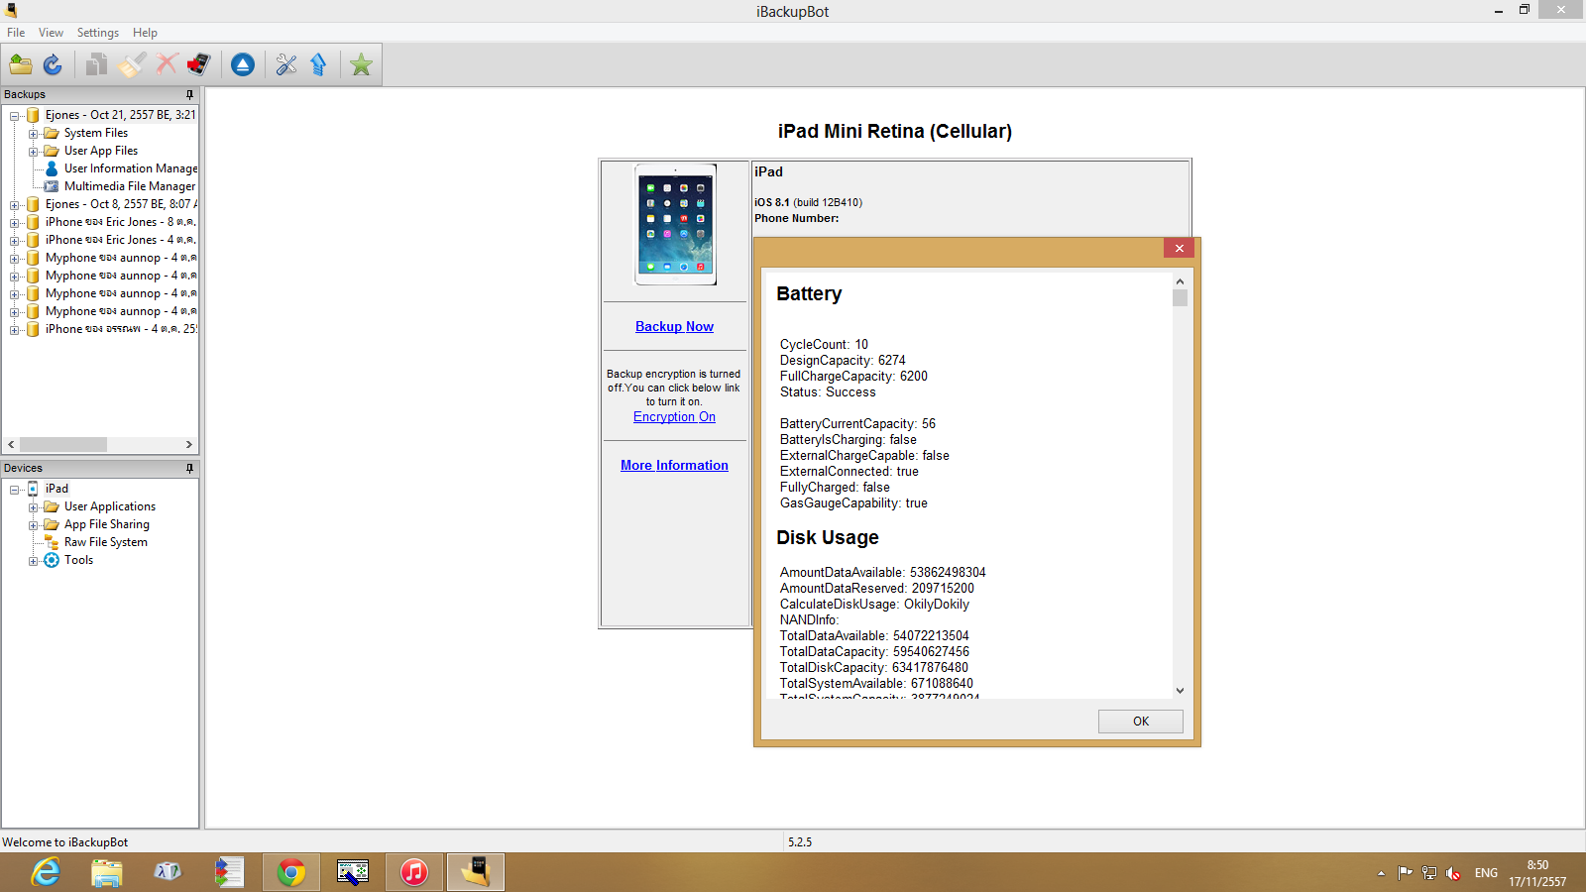Collapse the iPad device node
Screen dimensions: 1586x892
click(15, 490)
